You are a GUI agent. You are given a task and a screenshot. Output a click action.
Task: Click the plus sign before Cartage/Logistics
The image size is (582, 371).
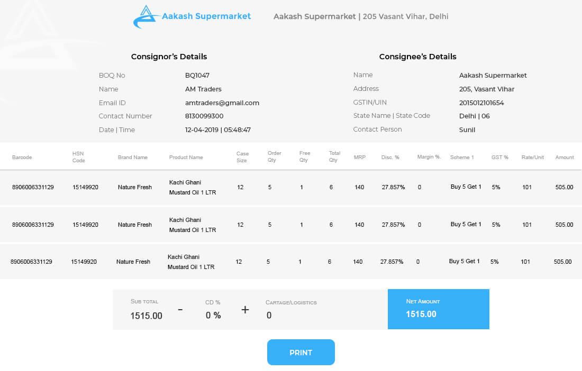pyautogui.click(x=245, y=310)
